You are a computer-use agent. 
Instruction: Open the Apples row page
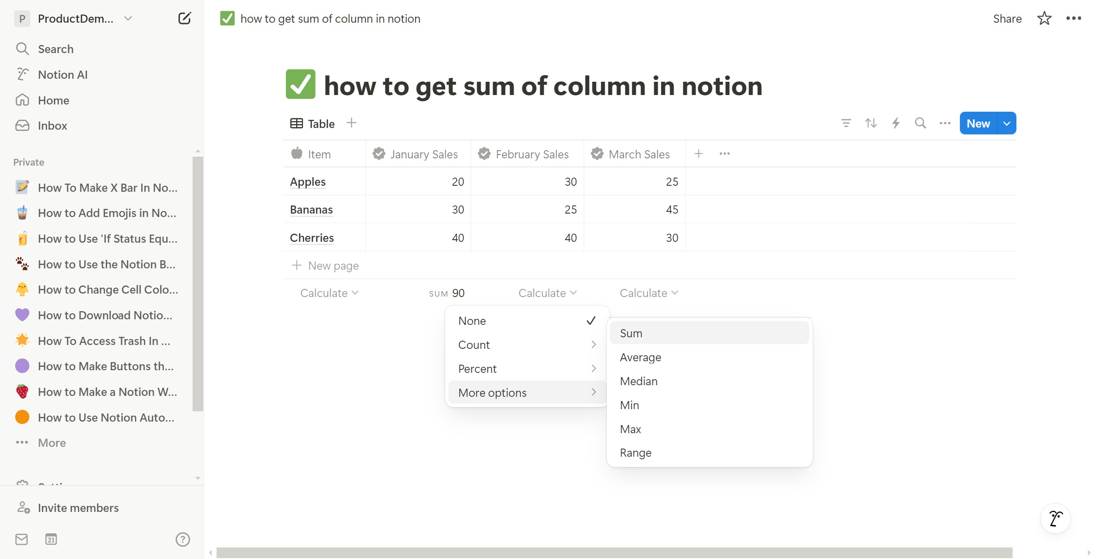[x=308, y=181]
